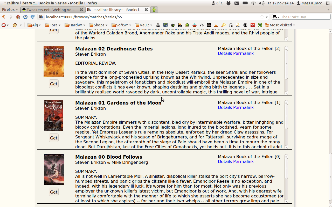The image size is (332, 207).
Task: Open Permalink for Gardens of the Moon
Action: 244,107
